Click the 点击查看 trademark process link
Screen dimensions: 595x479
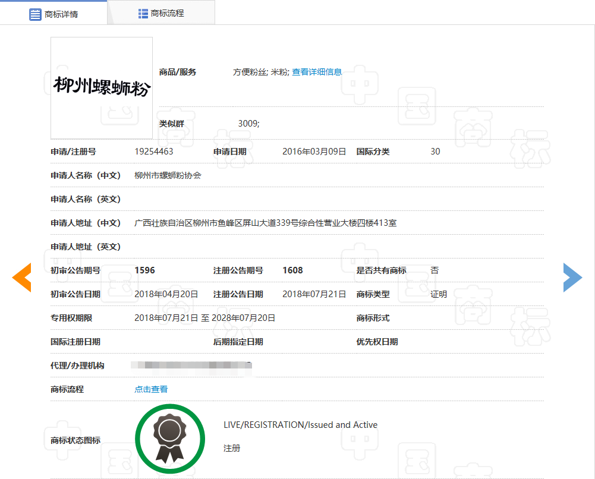tap(151, 389)
